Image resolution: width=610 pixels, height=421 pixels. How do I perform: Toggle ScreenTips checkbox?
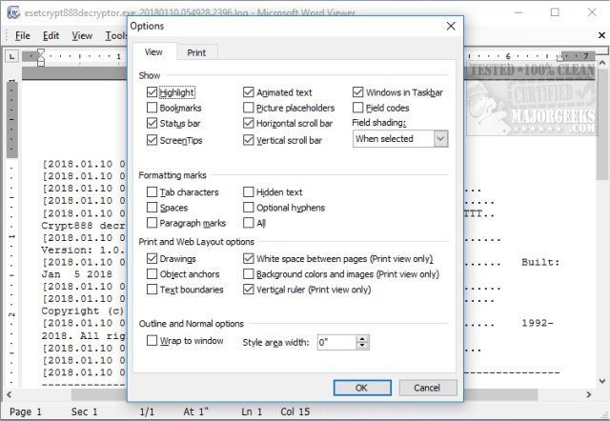tap(152, 140)
